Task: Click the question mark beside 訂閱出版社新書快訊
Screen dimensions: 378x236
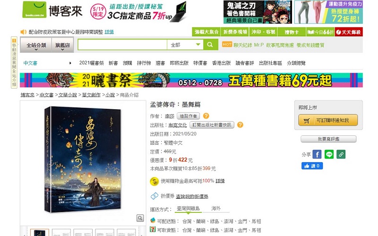Action: pos(240,125)
